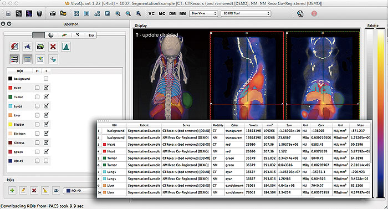Click the VC toolbar button
The image size is (388, 209).
(151, 13)
